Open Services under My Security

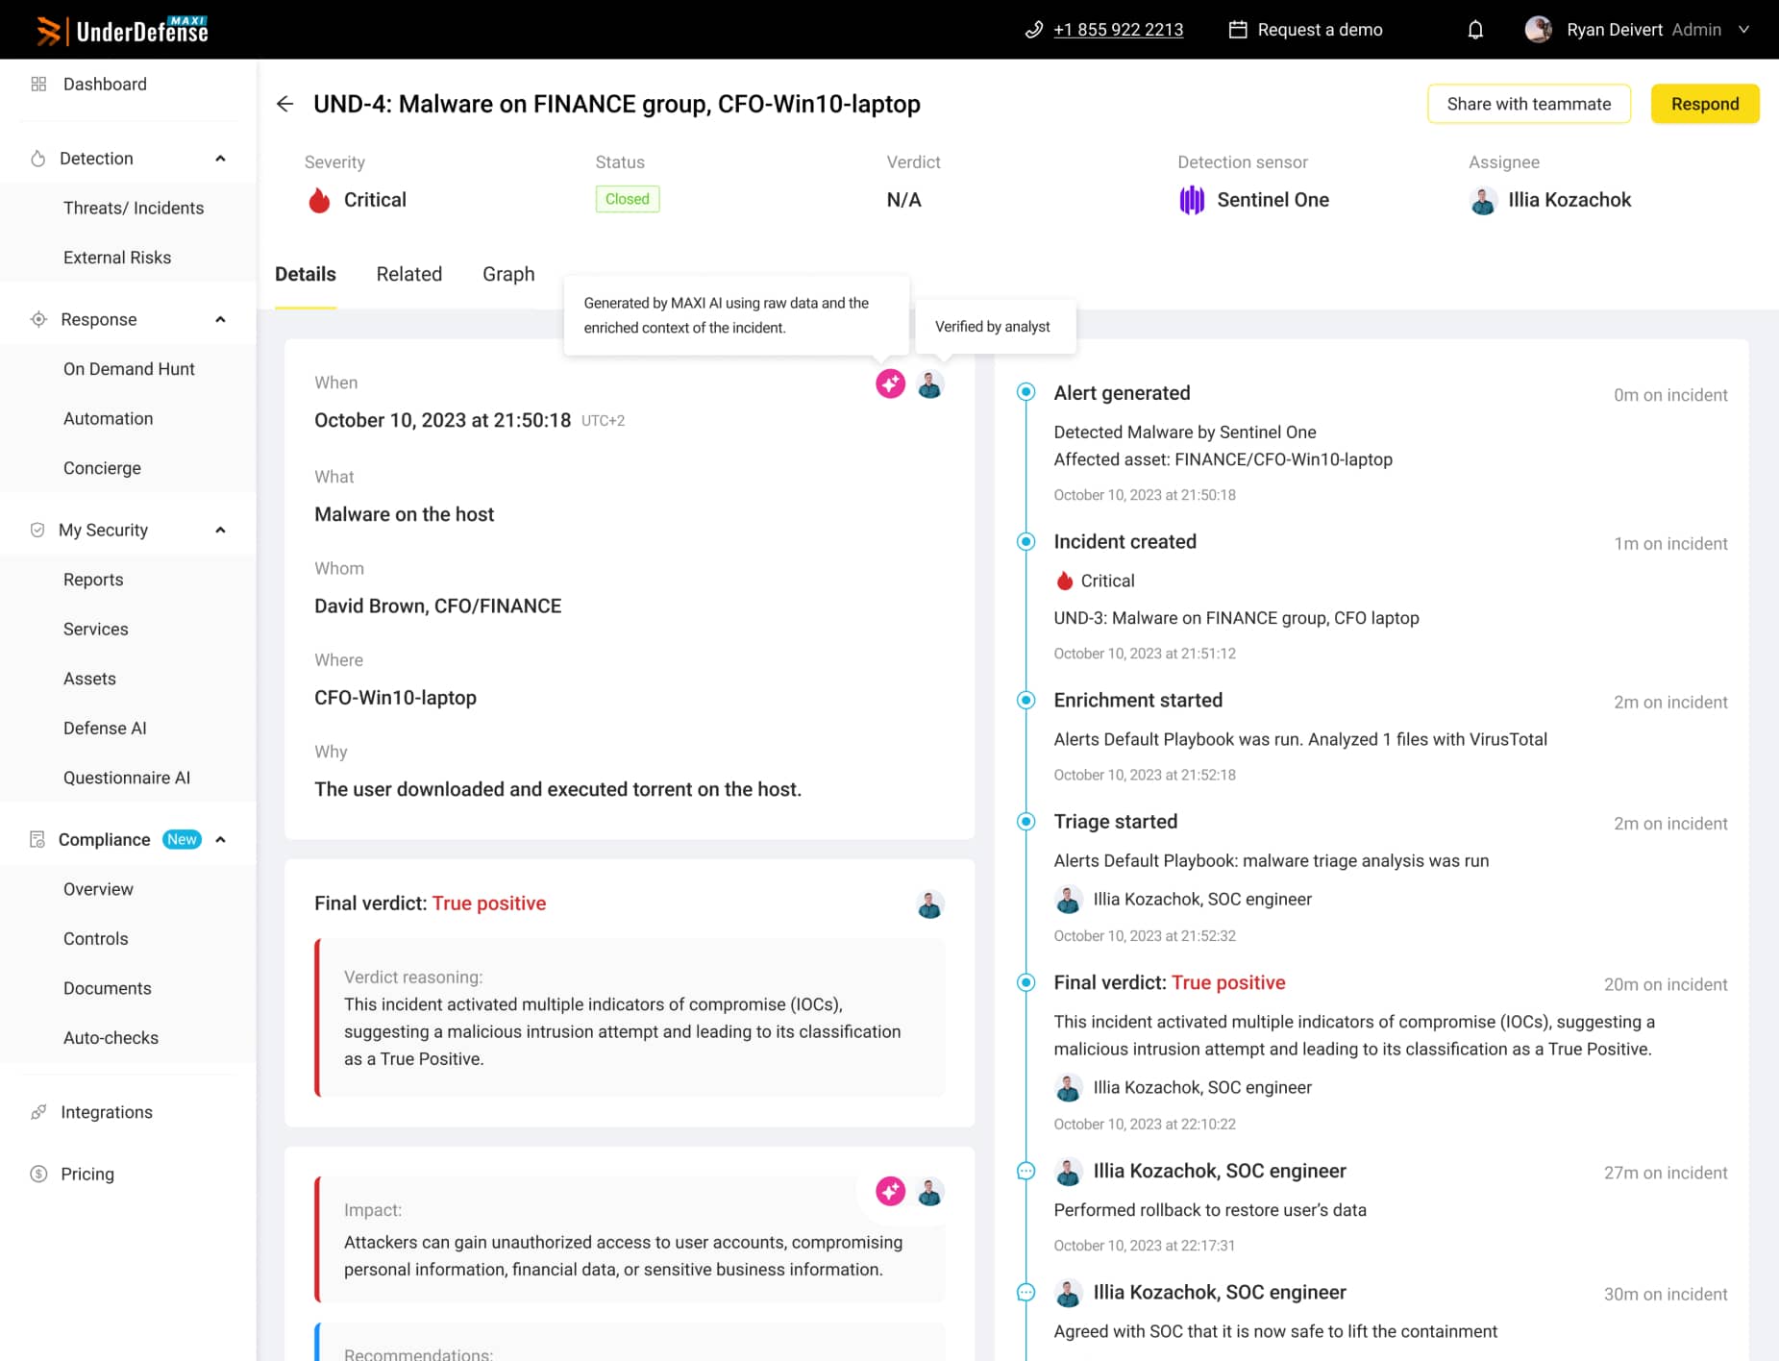(96, 629)
